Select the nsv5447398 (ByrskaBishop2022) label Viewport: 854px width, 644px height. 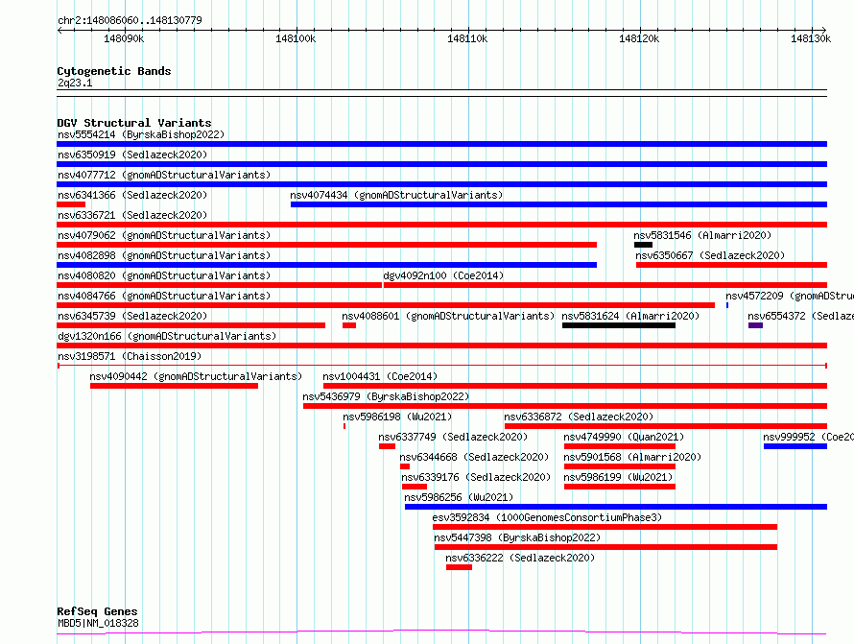[517, 537]
